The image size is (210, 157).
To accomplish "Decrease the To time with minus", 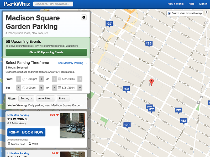I will coord(19,88).
